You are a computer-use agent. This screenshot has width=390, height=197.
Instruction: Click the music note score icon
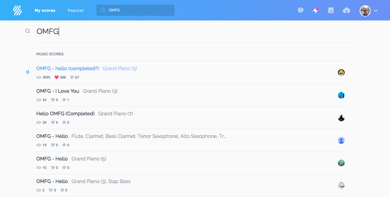click(x=331, y=10)
